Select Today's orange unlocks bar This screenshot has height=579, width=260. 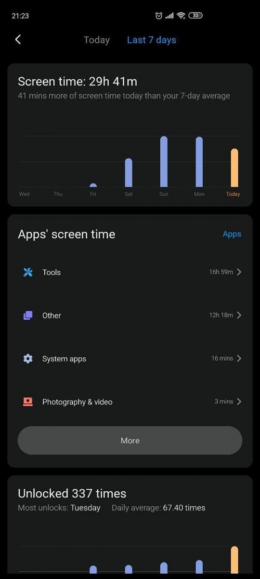[x=234, y=560]
